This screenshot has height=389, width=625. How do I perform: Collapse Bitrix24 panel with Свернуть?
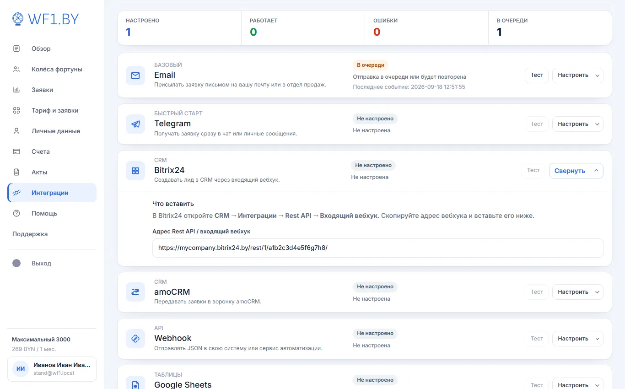tap(576, 171)
